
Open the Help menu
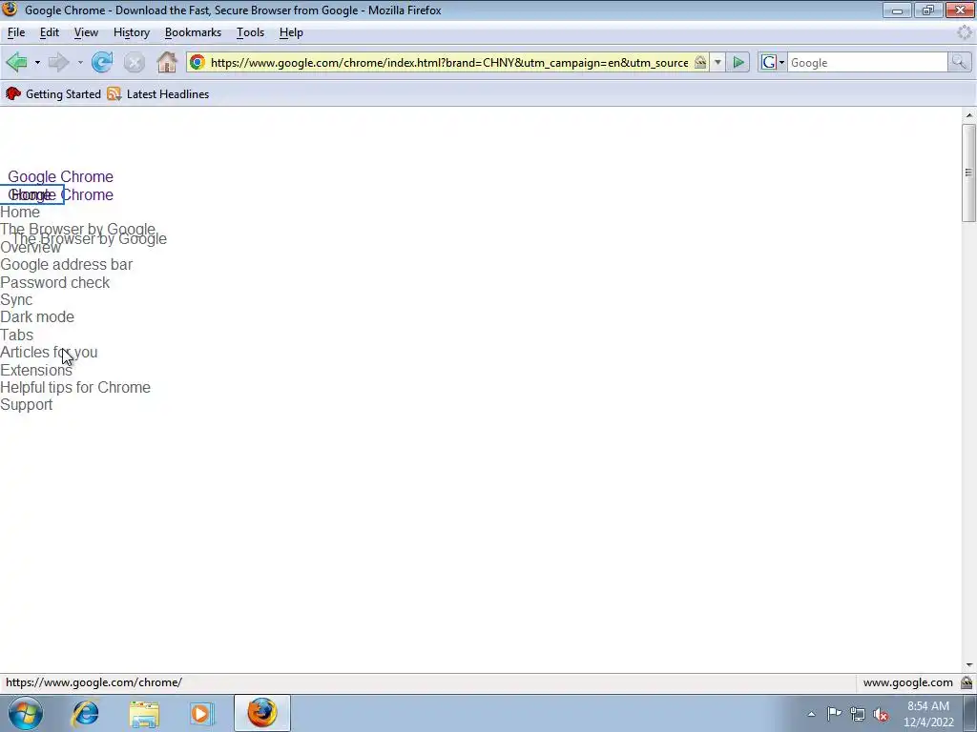point(291,32)
